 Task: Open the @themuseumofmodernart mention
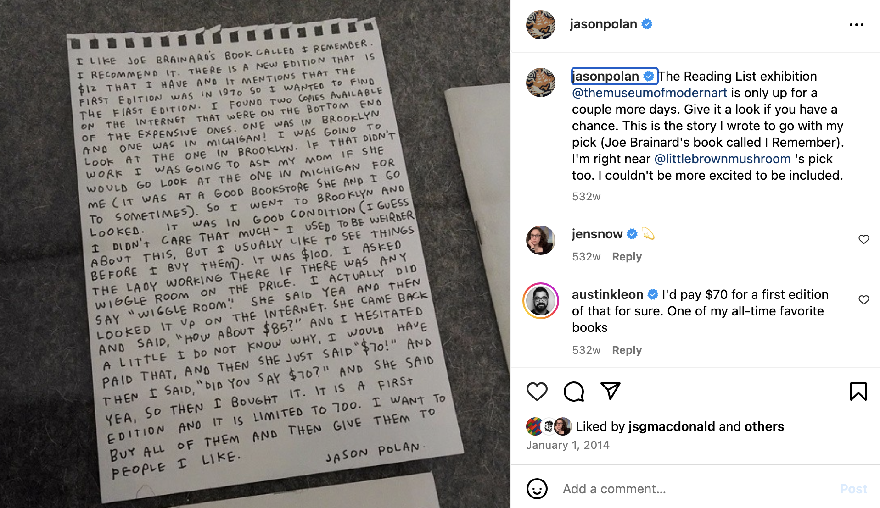click(649, 93)
